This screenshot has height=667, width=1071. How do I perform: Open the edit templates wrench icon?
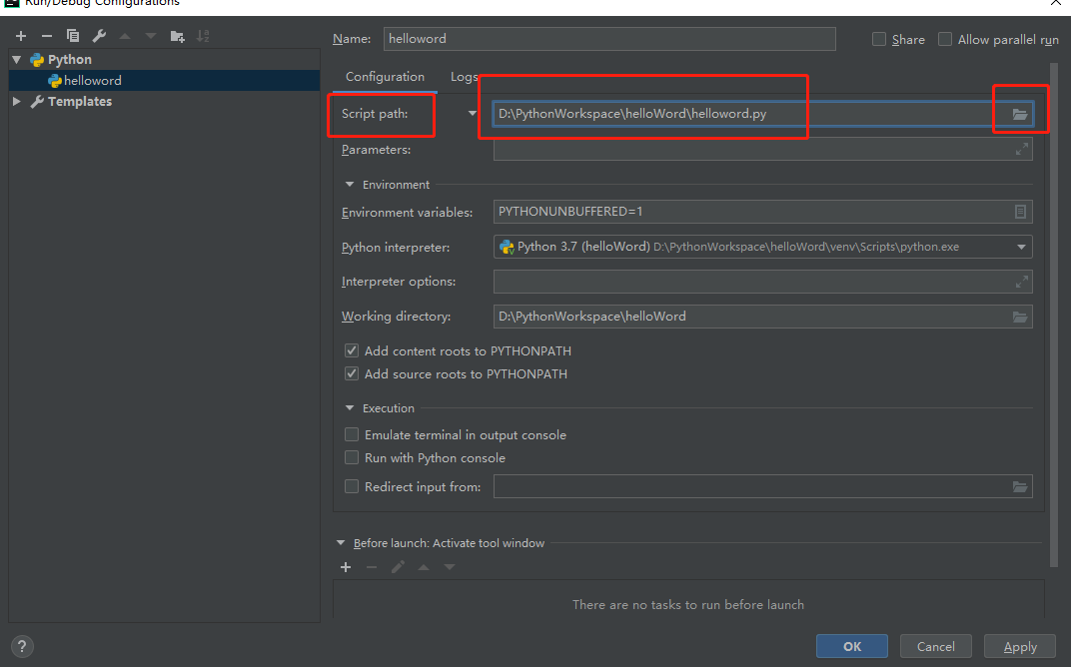(99, 36)
